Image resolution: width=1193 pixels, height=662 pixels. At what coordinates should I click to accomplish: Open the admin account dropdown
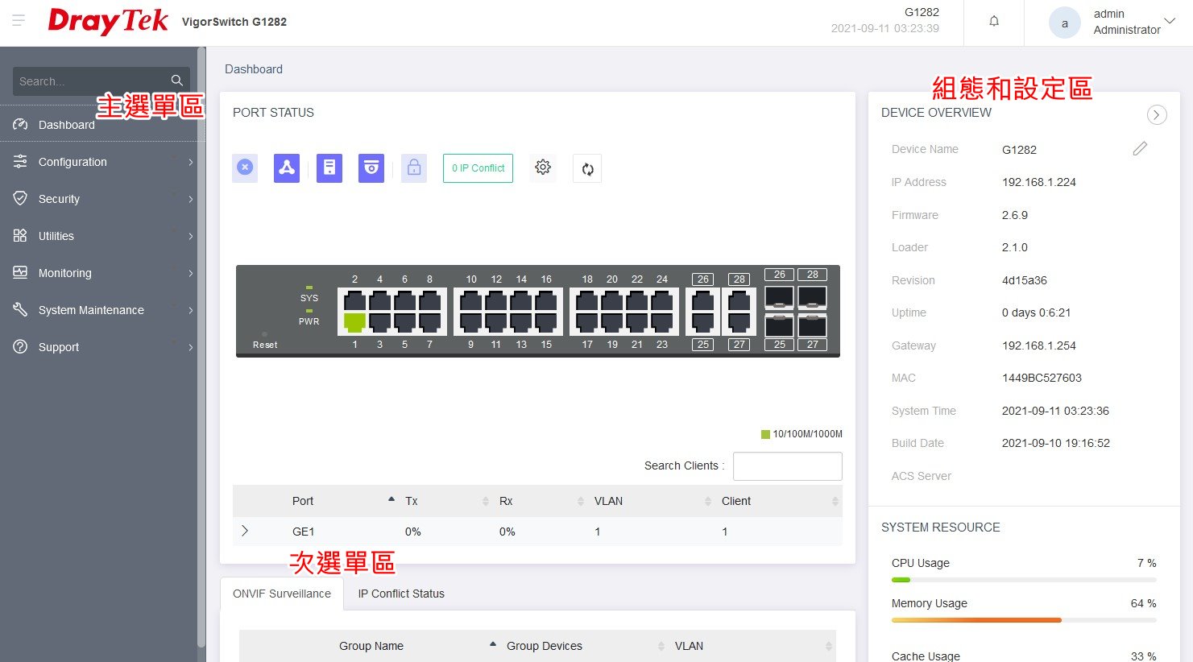(1170, 22)
